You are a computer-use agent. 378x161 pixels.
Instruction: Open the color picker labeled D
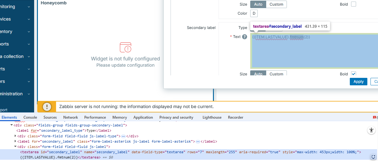(254, 13)
